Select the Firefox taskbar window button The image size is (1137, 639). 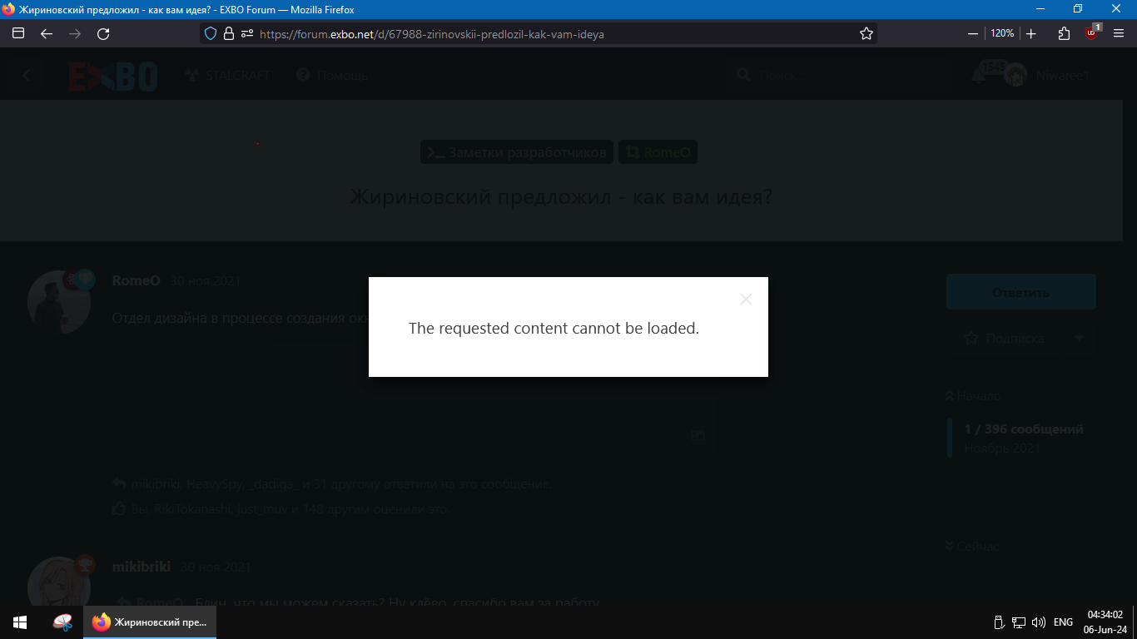click(x=150, y=622)
